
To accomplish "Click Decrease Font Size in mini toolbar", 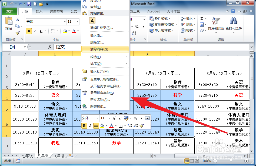I will pos(120,118).
